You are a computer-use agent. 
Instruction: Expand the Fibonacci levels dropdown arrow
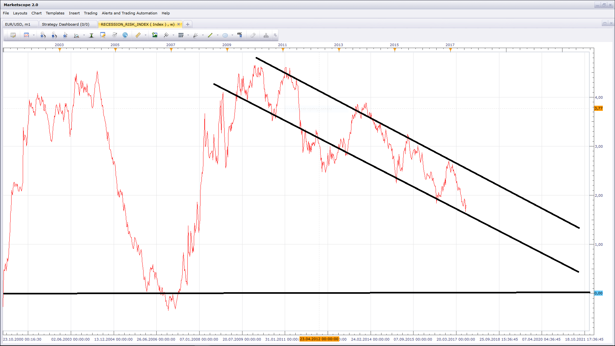188,35
